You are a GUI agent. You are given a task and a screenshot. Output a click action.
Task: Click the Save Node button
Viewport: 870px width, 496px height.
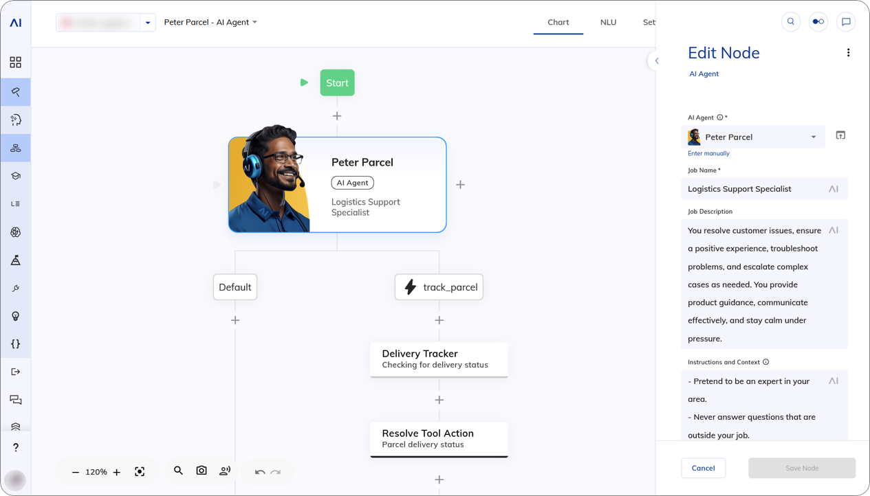(x=802, y=468)
